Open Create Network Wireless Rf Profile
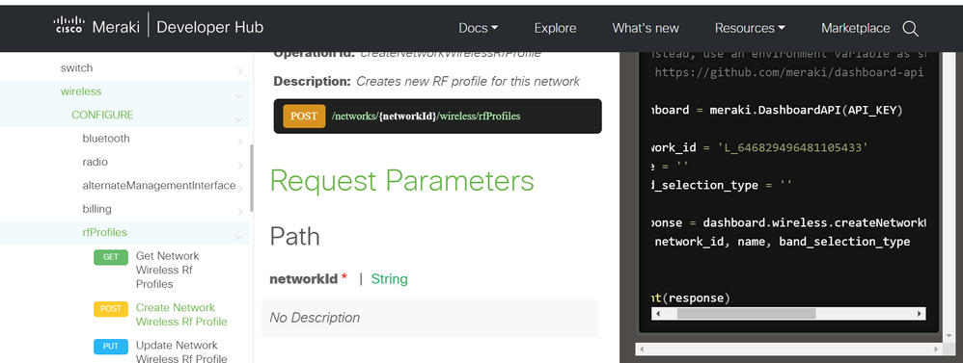The image size is (963, 363). point(181,315)
